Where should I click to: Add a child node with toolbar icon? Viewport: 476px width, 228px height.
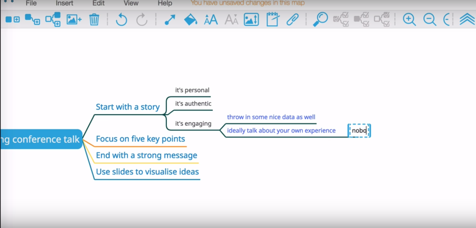pyautogui.click(x=32, y=19)
